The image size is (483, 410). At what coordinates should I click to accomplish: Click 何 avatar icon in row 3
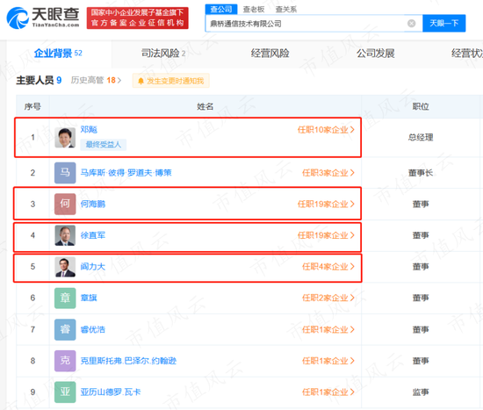click(65, 204)
